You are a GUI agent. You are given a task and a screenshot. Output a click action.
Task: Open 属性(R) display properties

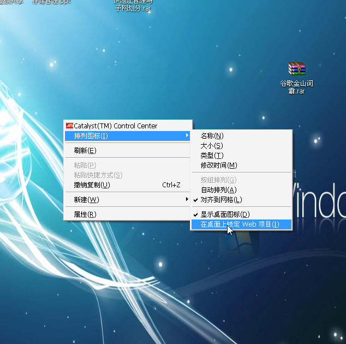pyautogui.click(x=85, y=215)
